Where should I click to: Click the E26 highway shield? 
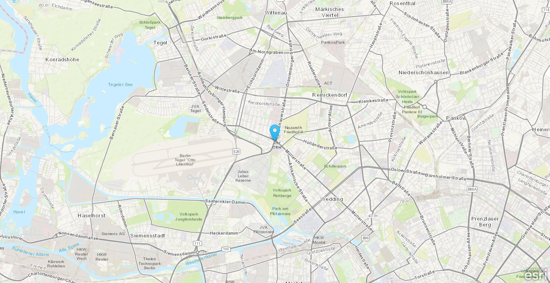pos(236,151)
